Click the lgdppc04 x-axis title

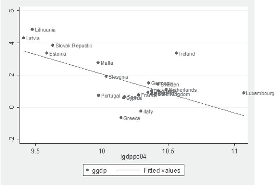[x=134, y=156]
